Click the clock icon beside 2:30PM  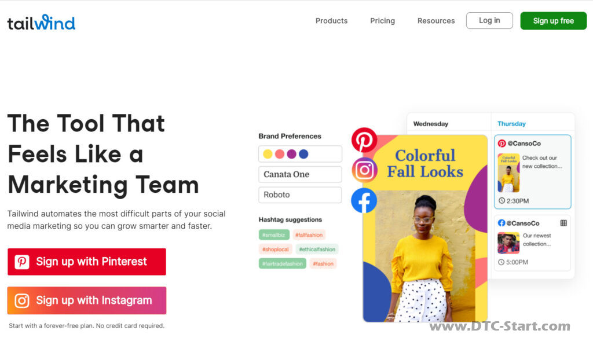pyautogui.click(x=502, y=201)
